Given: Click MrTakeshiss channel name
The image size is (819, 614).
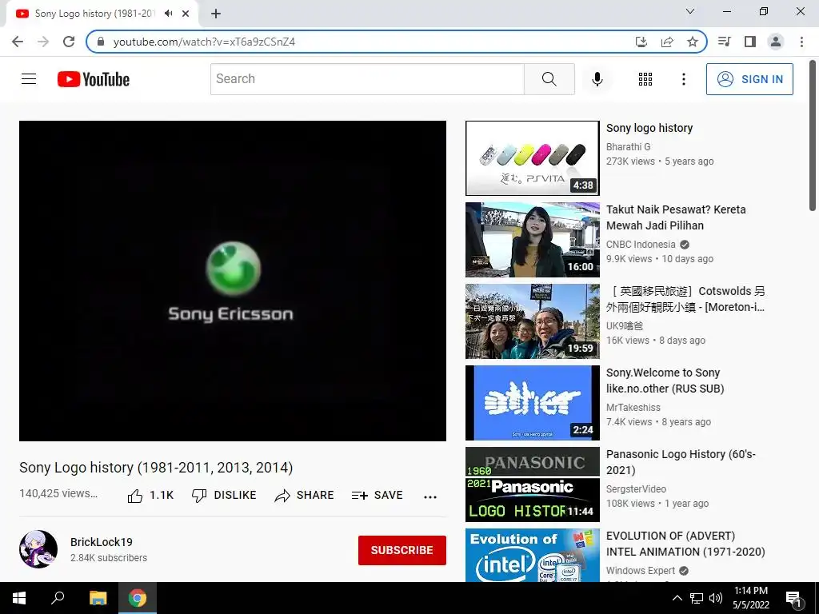Looking at the screenshot, I should [x=633, y=407].
